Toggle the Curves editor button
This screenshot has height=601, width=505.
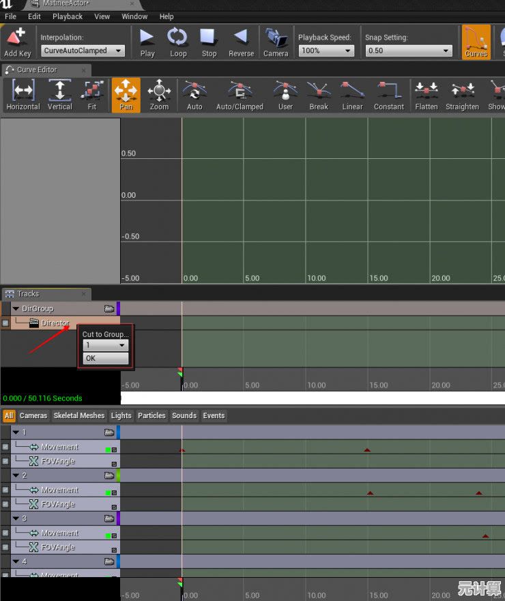coord(476,42)
